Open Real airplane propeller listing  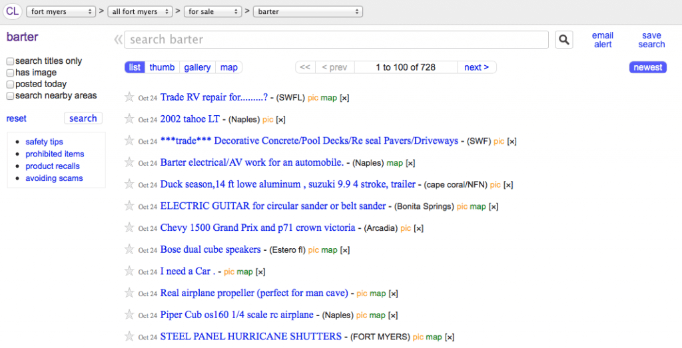click(x=254, y=293)
